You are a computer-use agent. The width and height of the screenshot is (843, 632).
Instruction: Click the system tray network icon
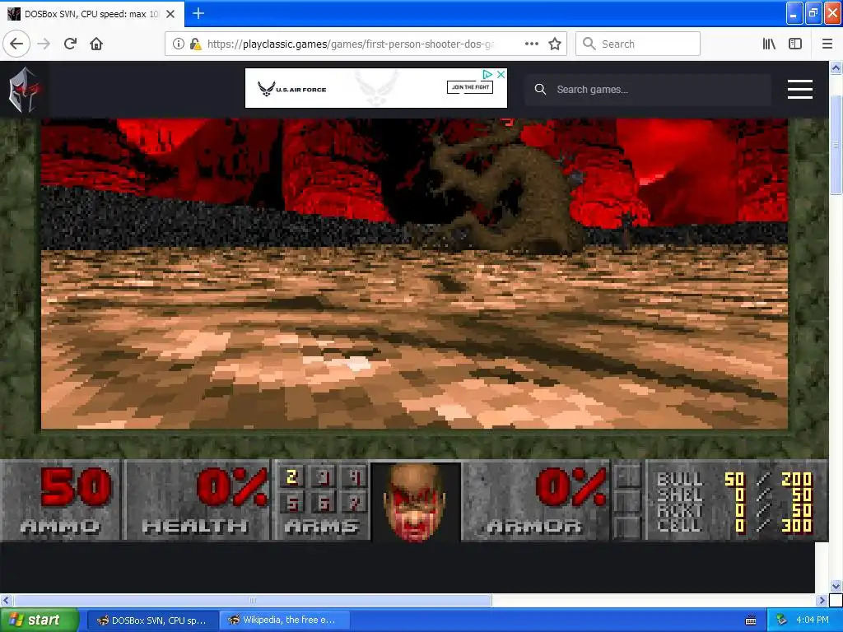[x=782, y=620]
